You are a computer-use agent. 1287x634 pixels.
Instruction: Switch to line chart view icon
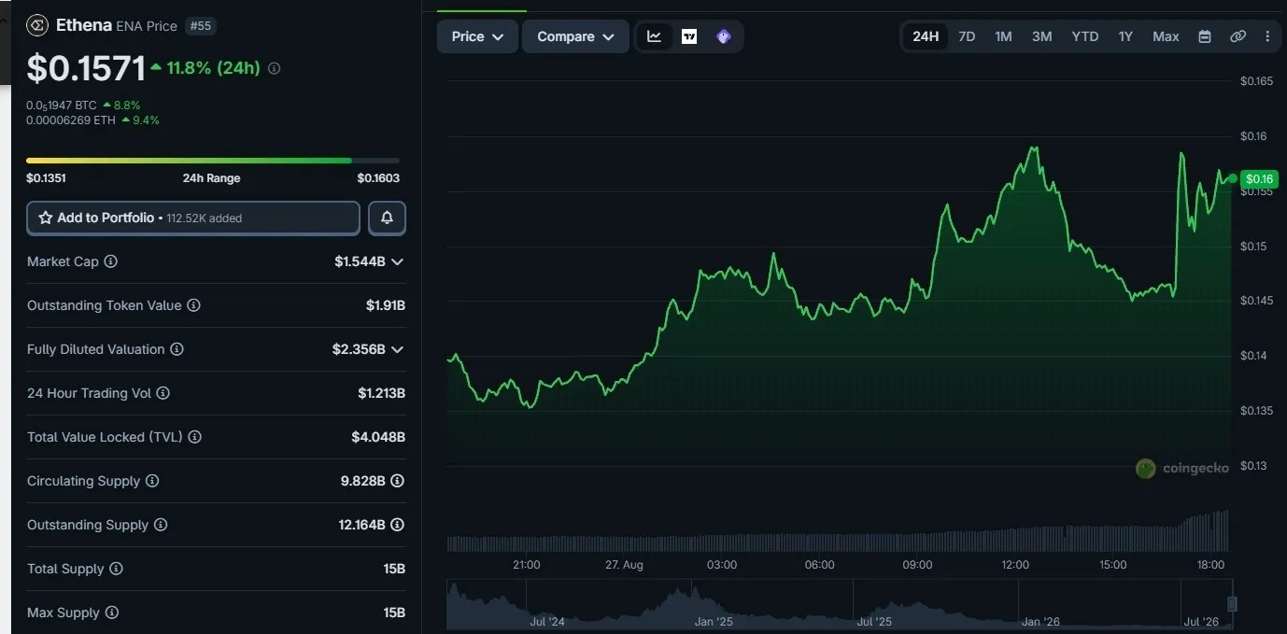[x=654, y=36]
